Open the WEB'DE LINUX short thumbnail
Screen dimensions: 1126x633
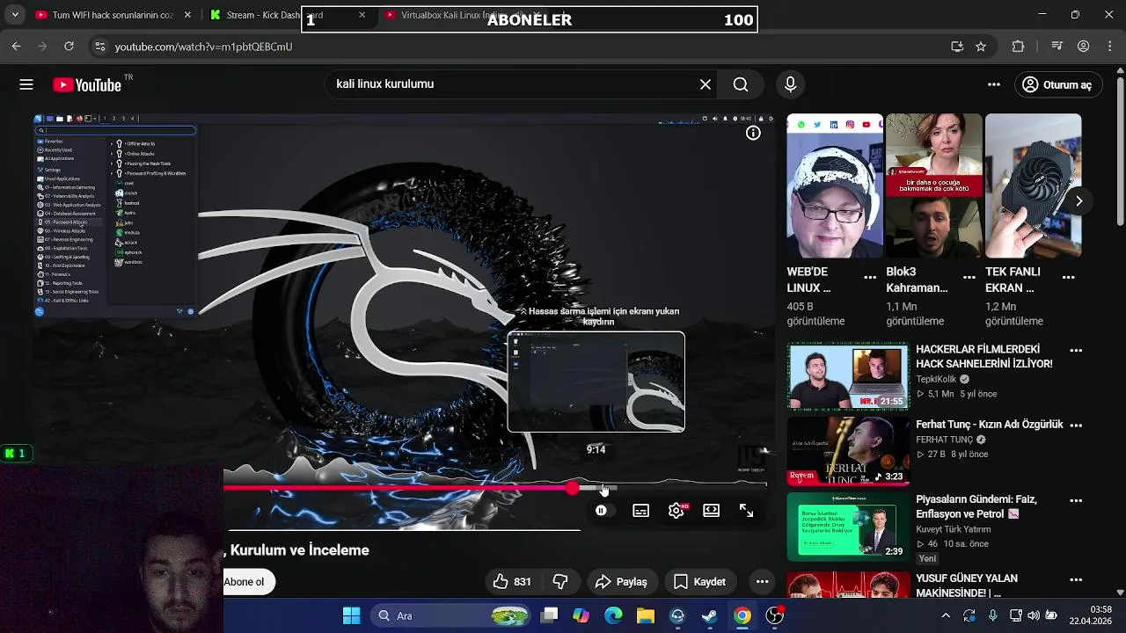coord(835,186)
